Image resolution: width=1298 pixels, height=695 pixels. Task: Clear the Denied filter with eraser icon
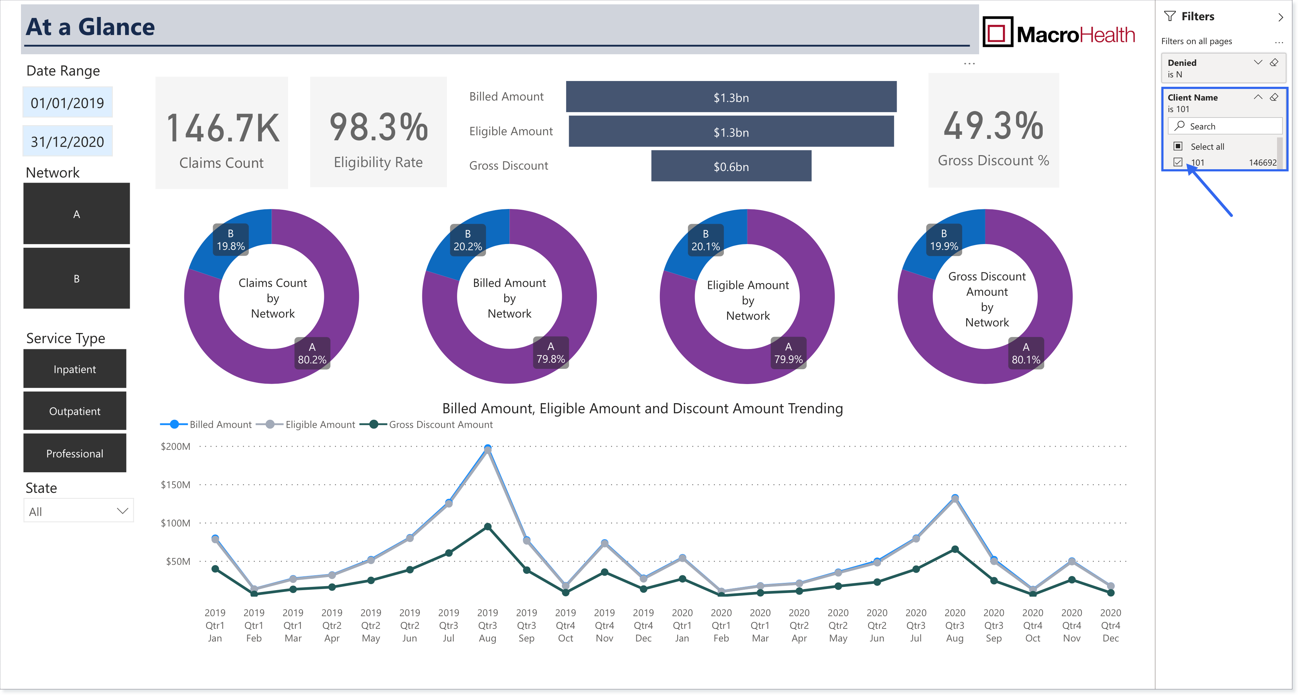[x=1274, y=63]
